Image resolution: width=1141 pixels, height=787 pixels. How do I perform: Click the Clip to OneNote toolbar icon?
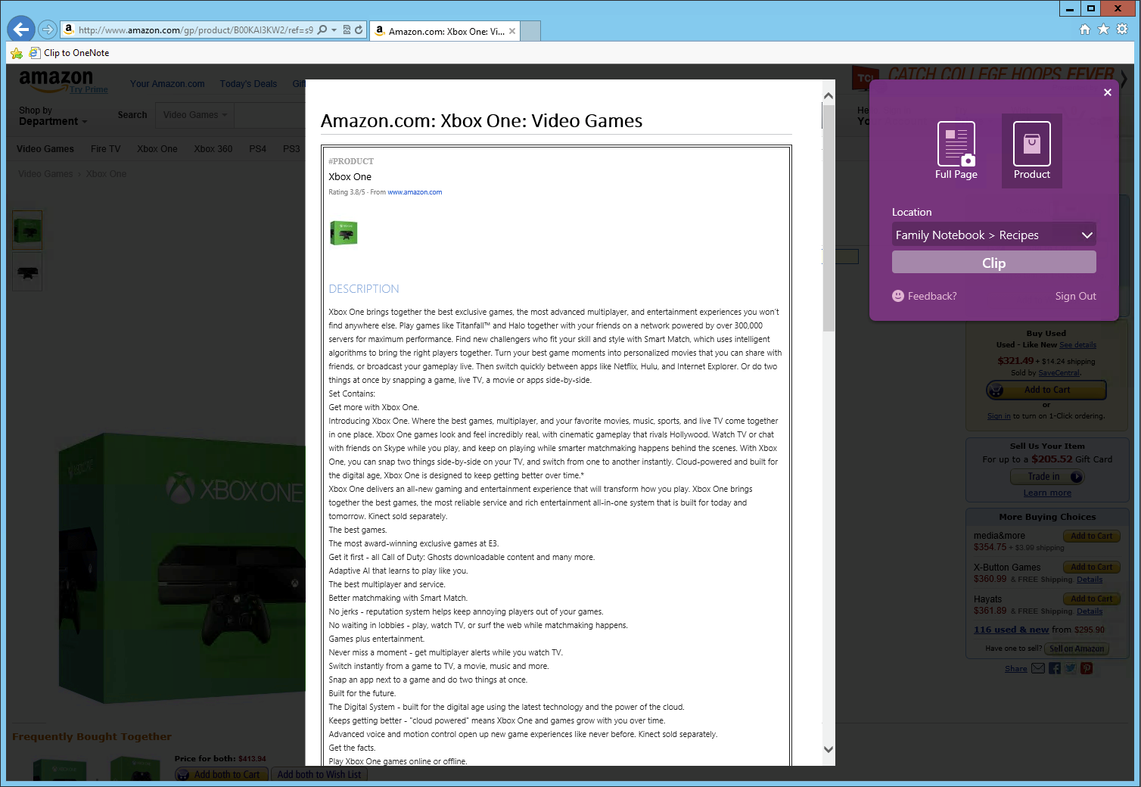point(35,52)
